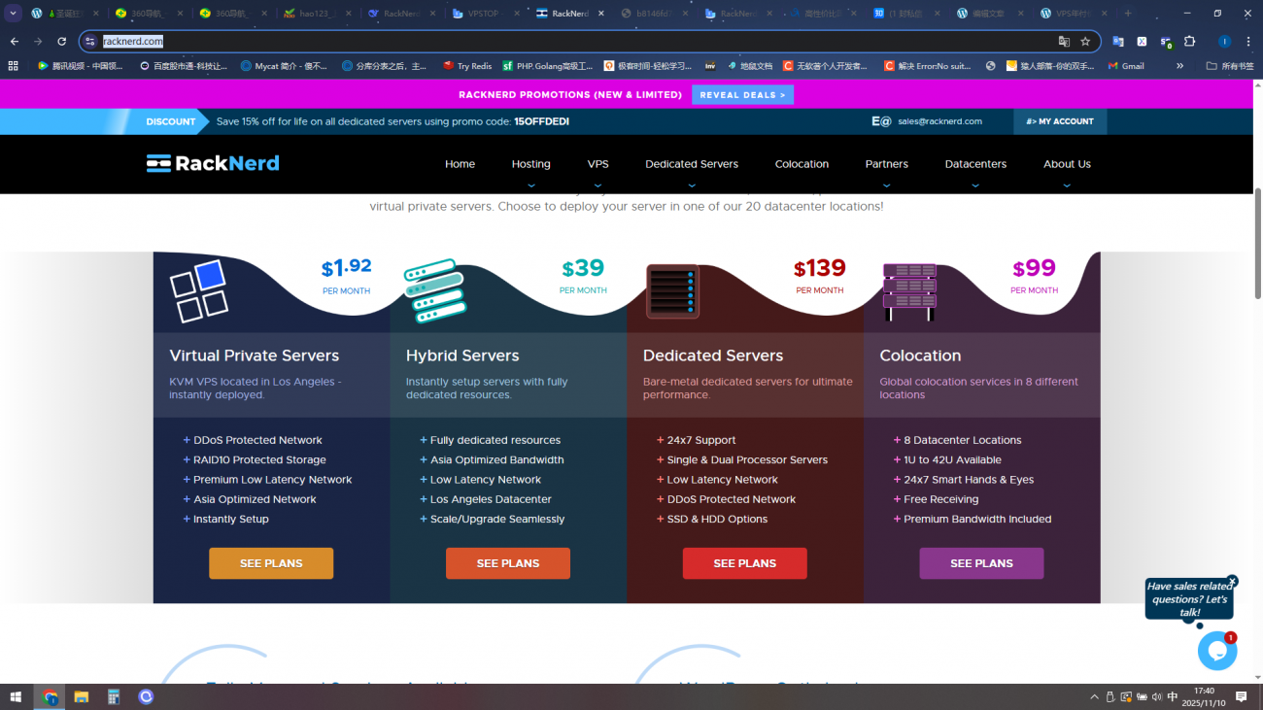1263x710 pixels.
Task: Bookmark this page with the star icon
Action: pos(1085,42)
